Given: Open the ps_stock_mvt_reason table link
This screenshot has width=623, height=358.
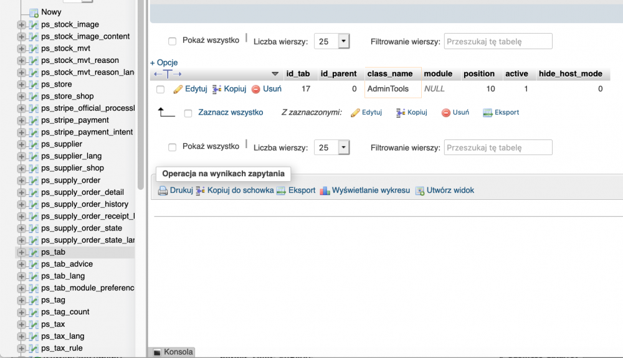Looking at the screenshot, I should [80, 61].
